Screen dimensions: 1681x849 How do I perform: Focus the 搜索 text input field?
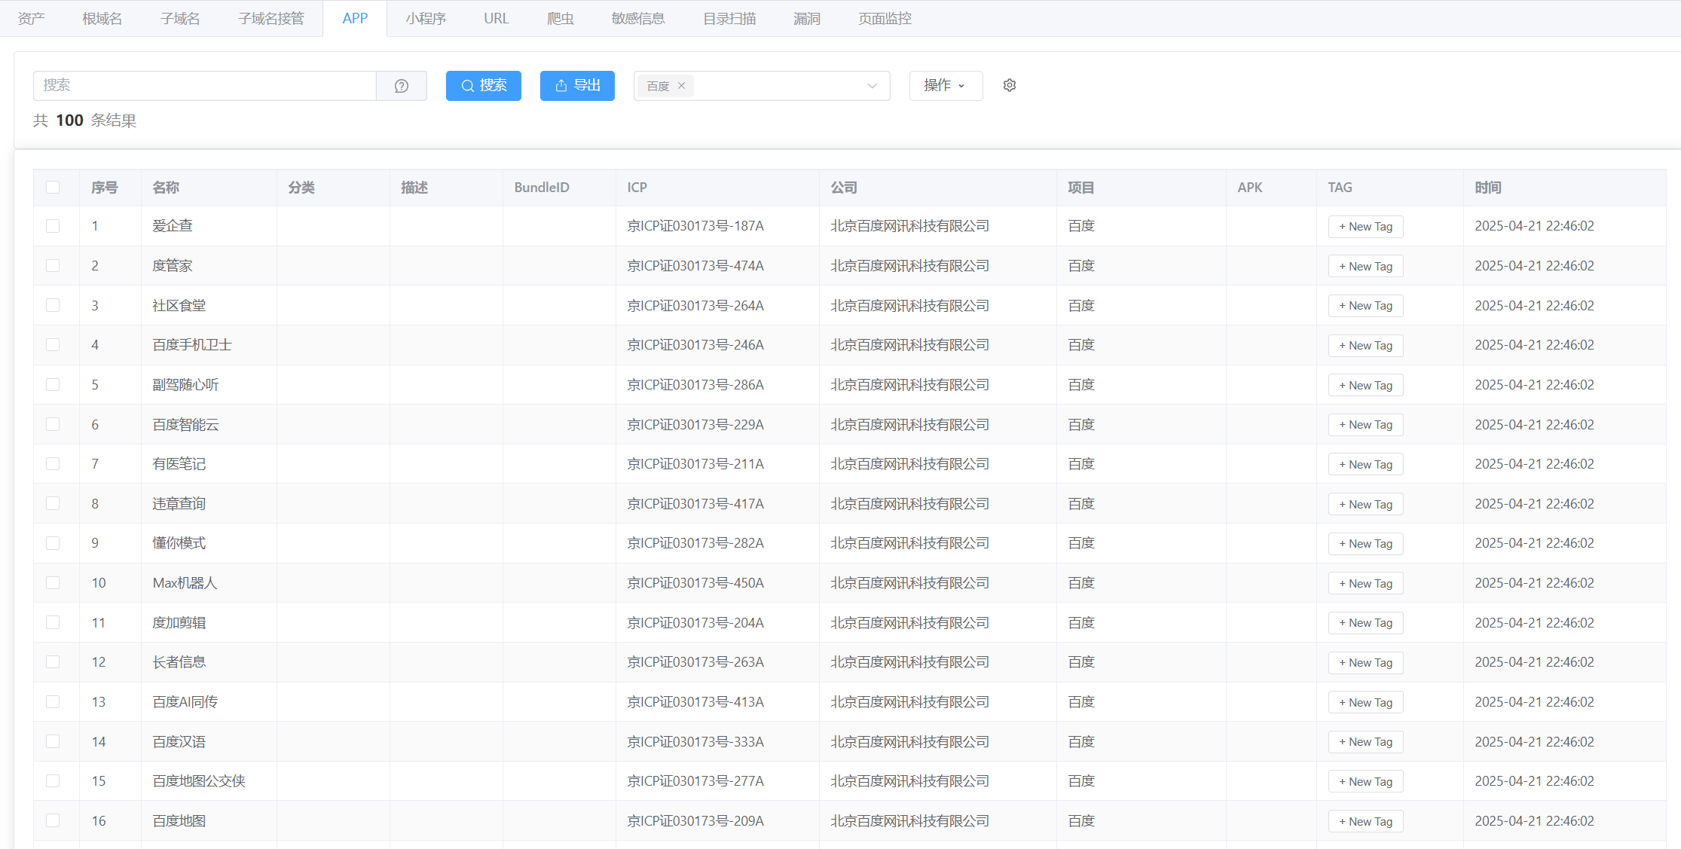point(205,86)
